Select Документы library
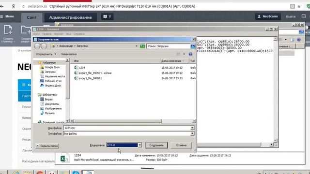Image resolution: width=310 pixels, height=174 pixels. tap(52, 104)
